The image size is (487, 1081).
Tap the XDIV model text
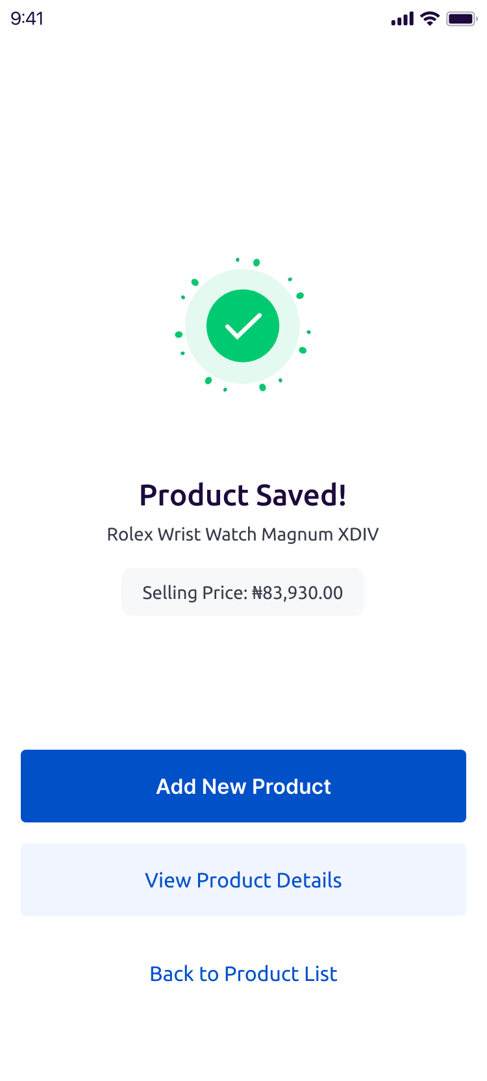coord(358,534)
